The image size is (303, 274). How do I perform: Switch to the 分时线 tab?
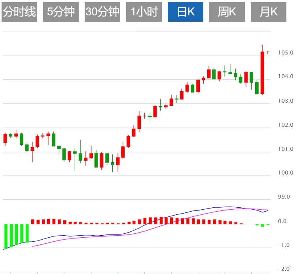coord(19,12)
